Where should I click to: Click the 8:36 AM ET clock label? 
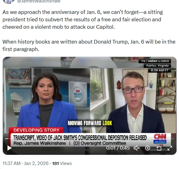[160, 70]
